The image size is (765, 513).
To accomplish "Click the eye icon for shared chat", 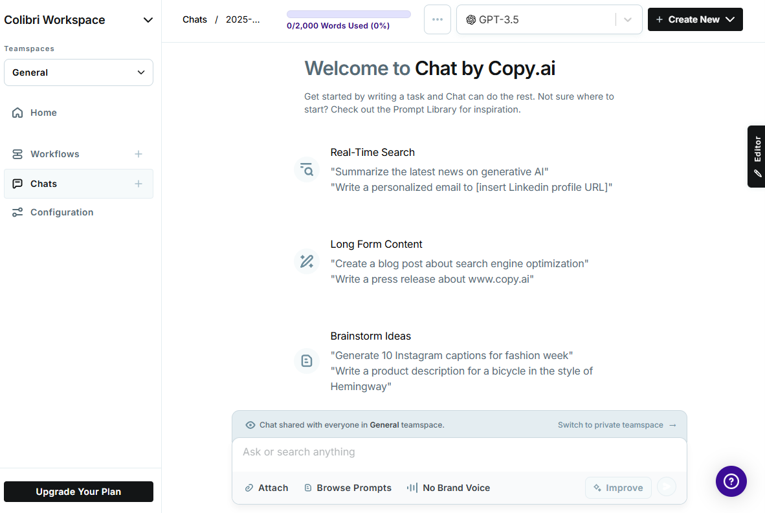I will pyautogui.click(x=250, y=425).
